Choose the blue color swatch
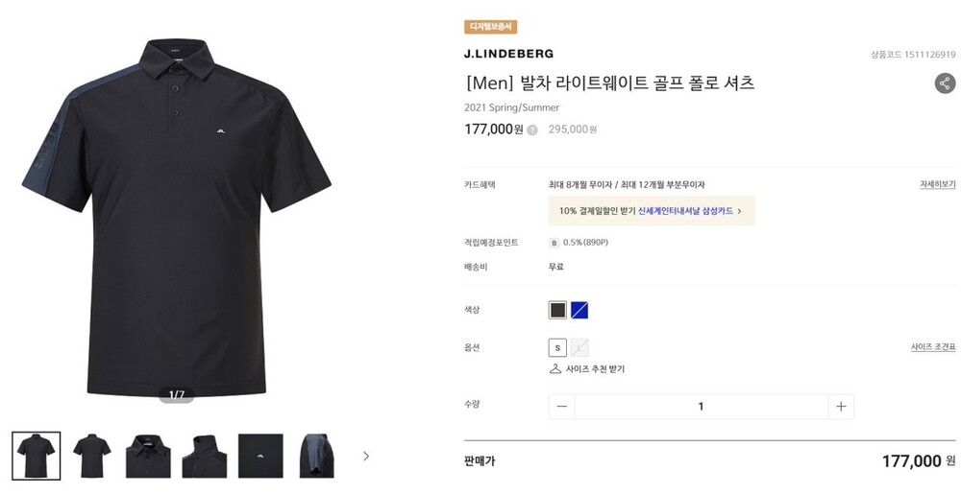Image resolution: width=961 pixels, height=494 pixels. tap(579, 311)
